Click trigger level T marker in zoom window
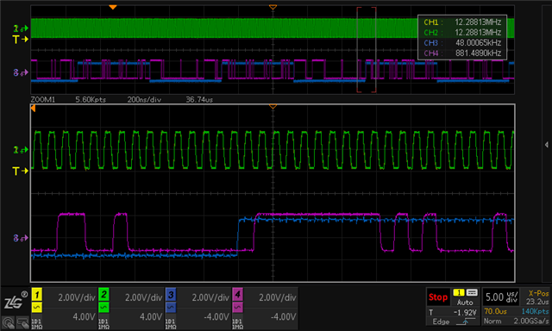552x331 pixels. (x=20, y=171)
